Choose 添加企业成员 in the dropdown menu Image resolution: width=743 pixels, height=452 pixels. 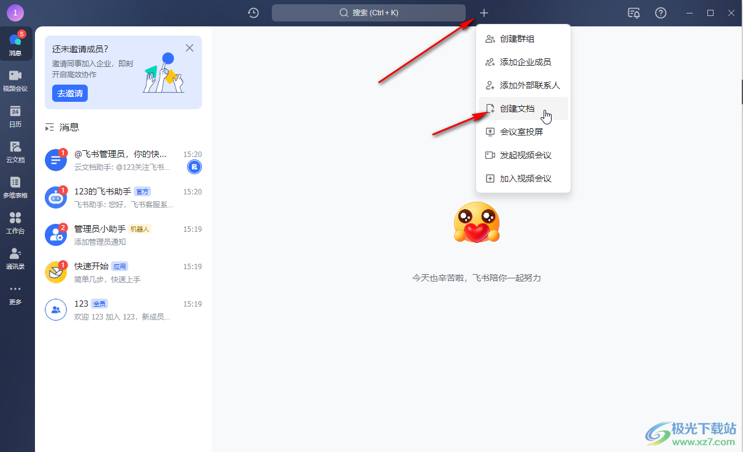coord(523,62)
